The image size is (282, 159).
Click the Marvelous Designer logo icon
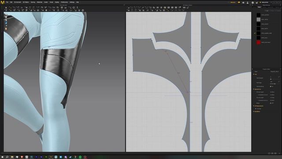click(x=3, y=2)
